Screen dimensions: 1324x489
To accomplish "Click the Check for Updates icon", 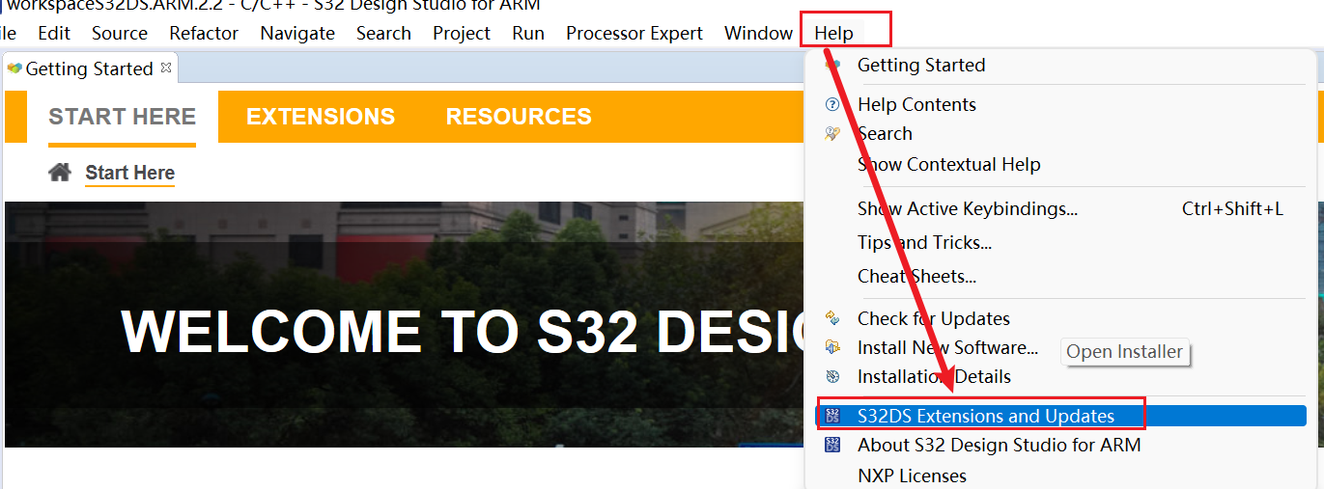I will coord(832,318).
